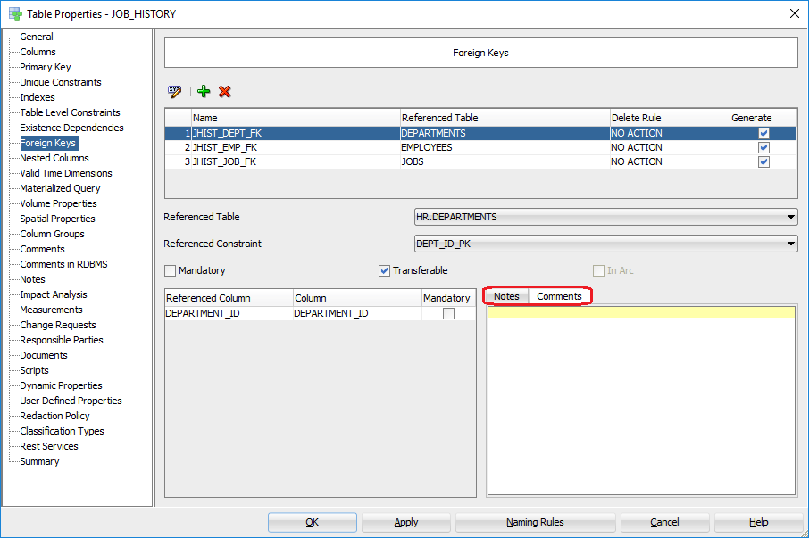The height and width of the screenshot is (538, 809).
Task: Switch to the Comments tab
Action: [560, 296]
